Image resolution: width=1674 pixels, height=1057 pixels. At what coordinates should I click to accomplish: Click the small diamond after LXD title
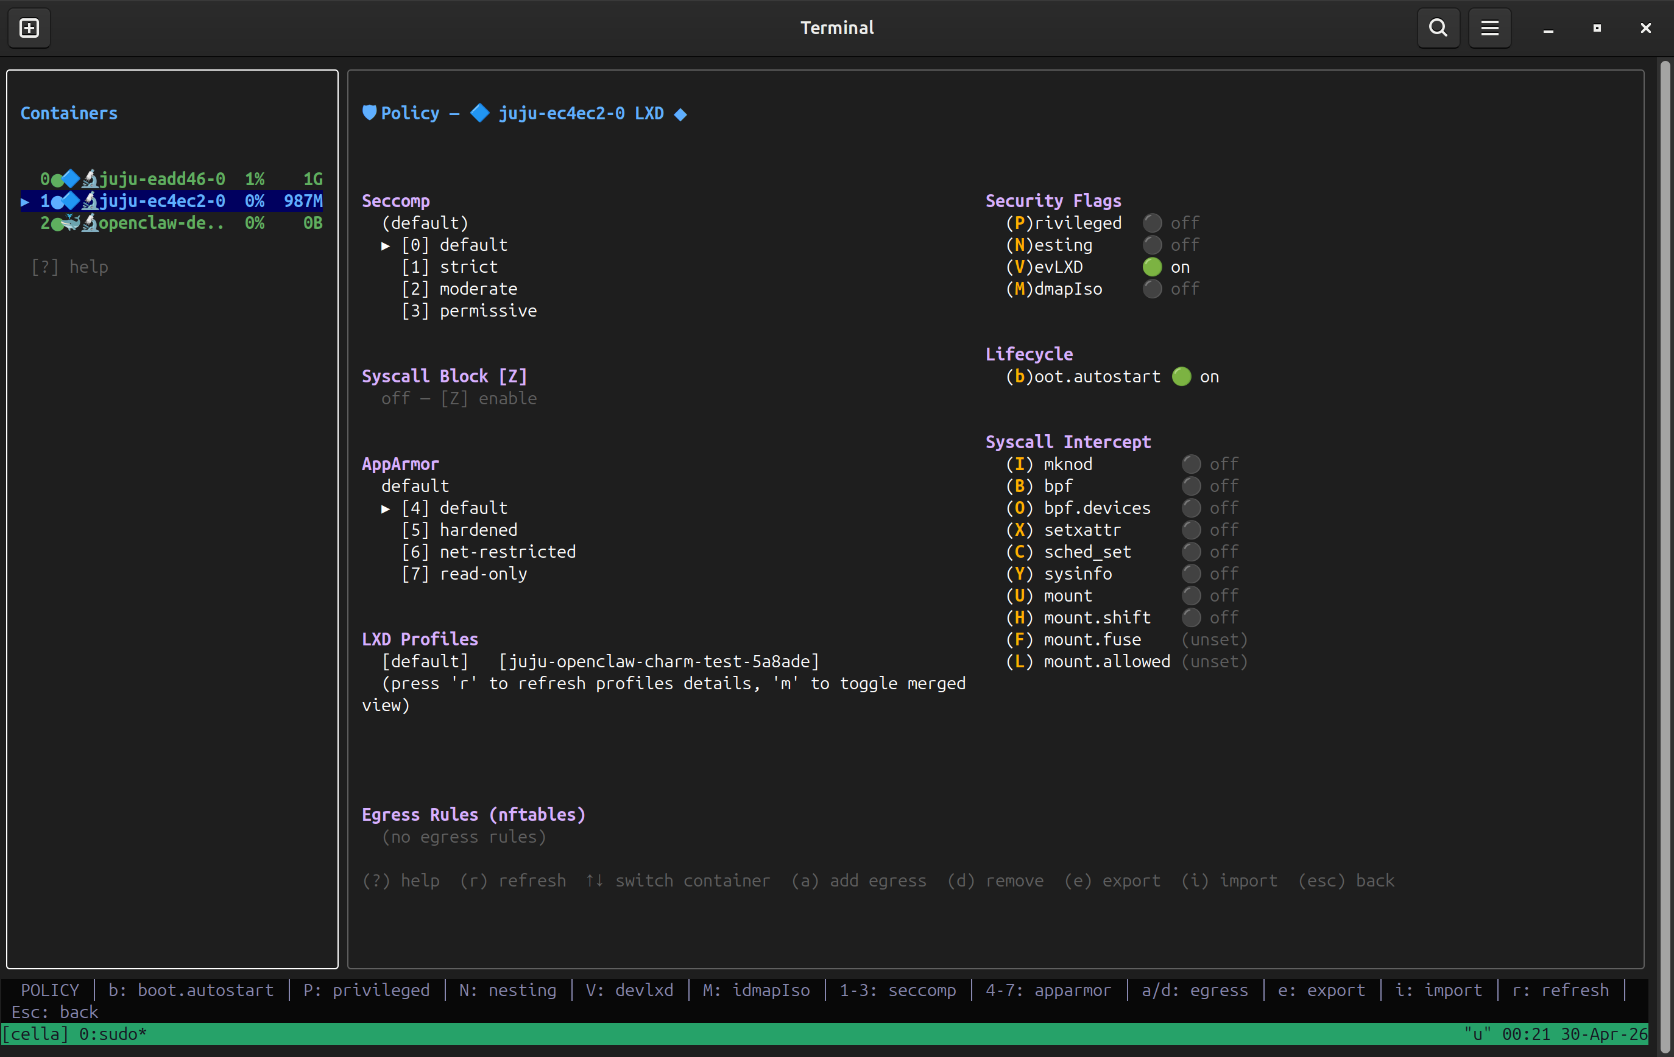[680, 114]
